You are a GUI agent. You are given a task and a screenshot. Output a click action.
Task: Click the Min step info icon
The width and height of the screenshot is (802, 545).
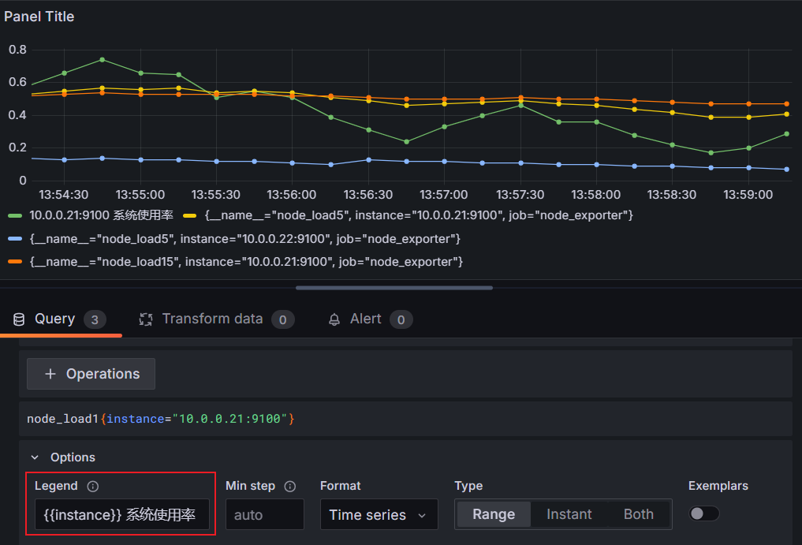[x=289, y=487]
